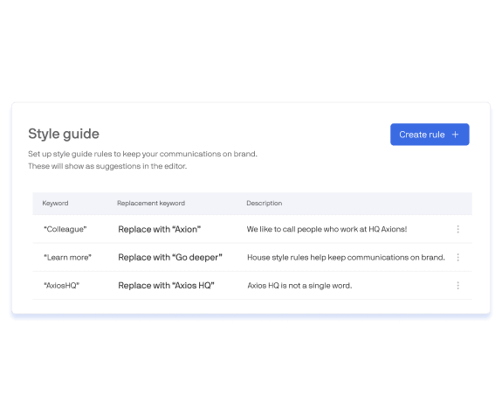
Task: Open options menu for Learn more rule
Action: click(457, 257)
